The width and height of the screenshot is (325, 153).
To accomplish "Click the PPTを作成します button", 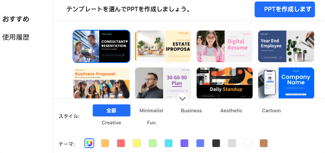I will coord(285,9).
